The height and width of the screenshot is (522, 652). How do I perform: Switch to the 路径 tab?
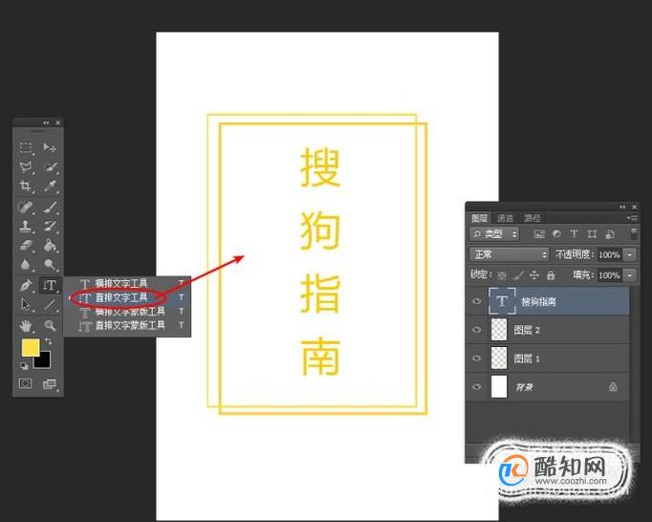tap(532, 218)
